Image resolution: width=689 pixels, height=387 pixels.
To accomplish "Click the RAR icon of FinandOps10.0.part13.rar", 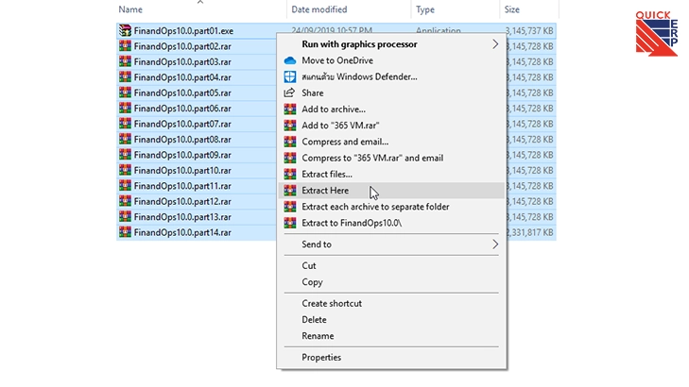I will coord(126,216).
